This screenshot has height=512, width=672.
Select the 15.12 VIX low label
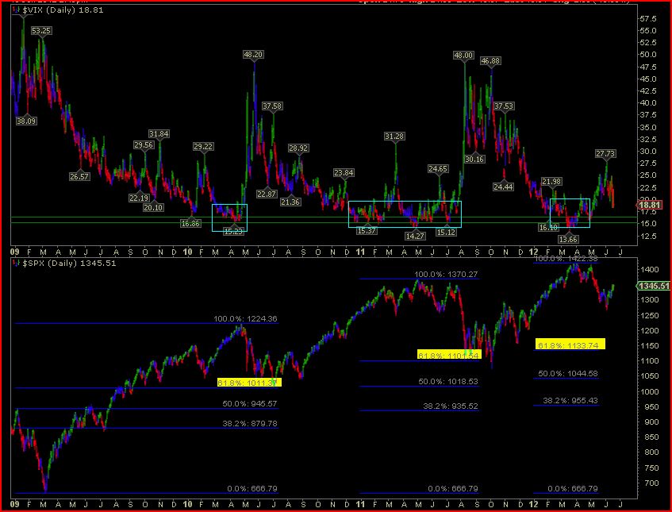click(446, 232)
